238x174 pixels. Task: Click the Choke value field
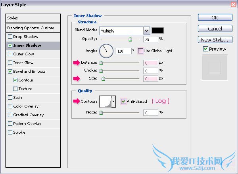pos(151,71)
